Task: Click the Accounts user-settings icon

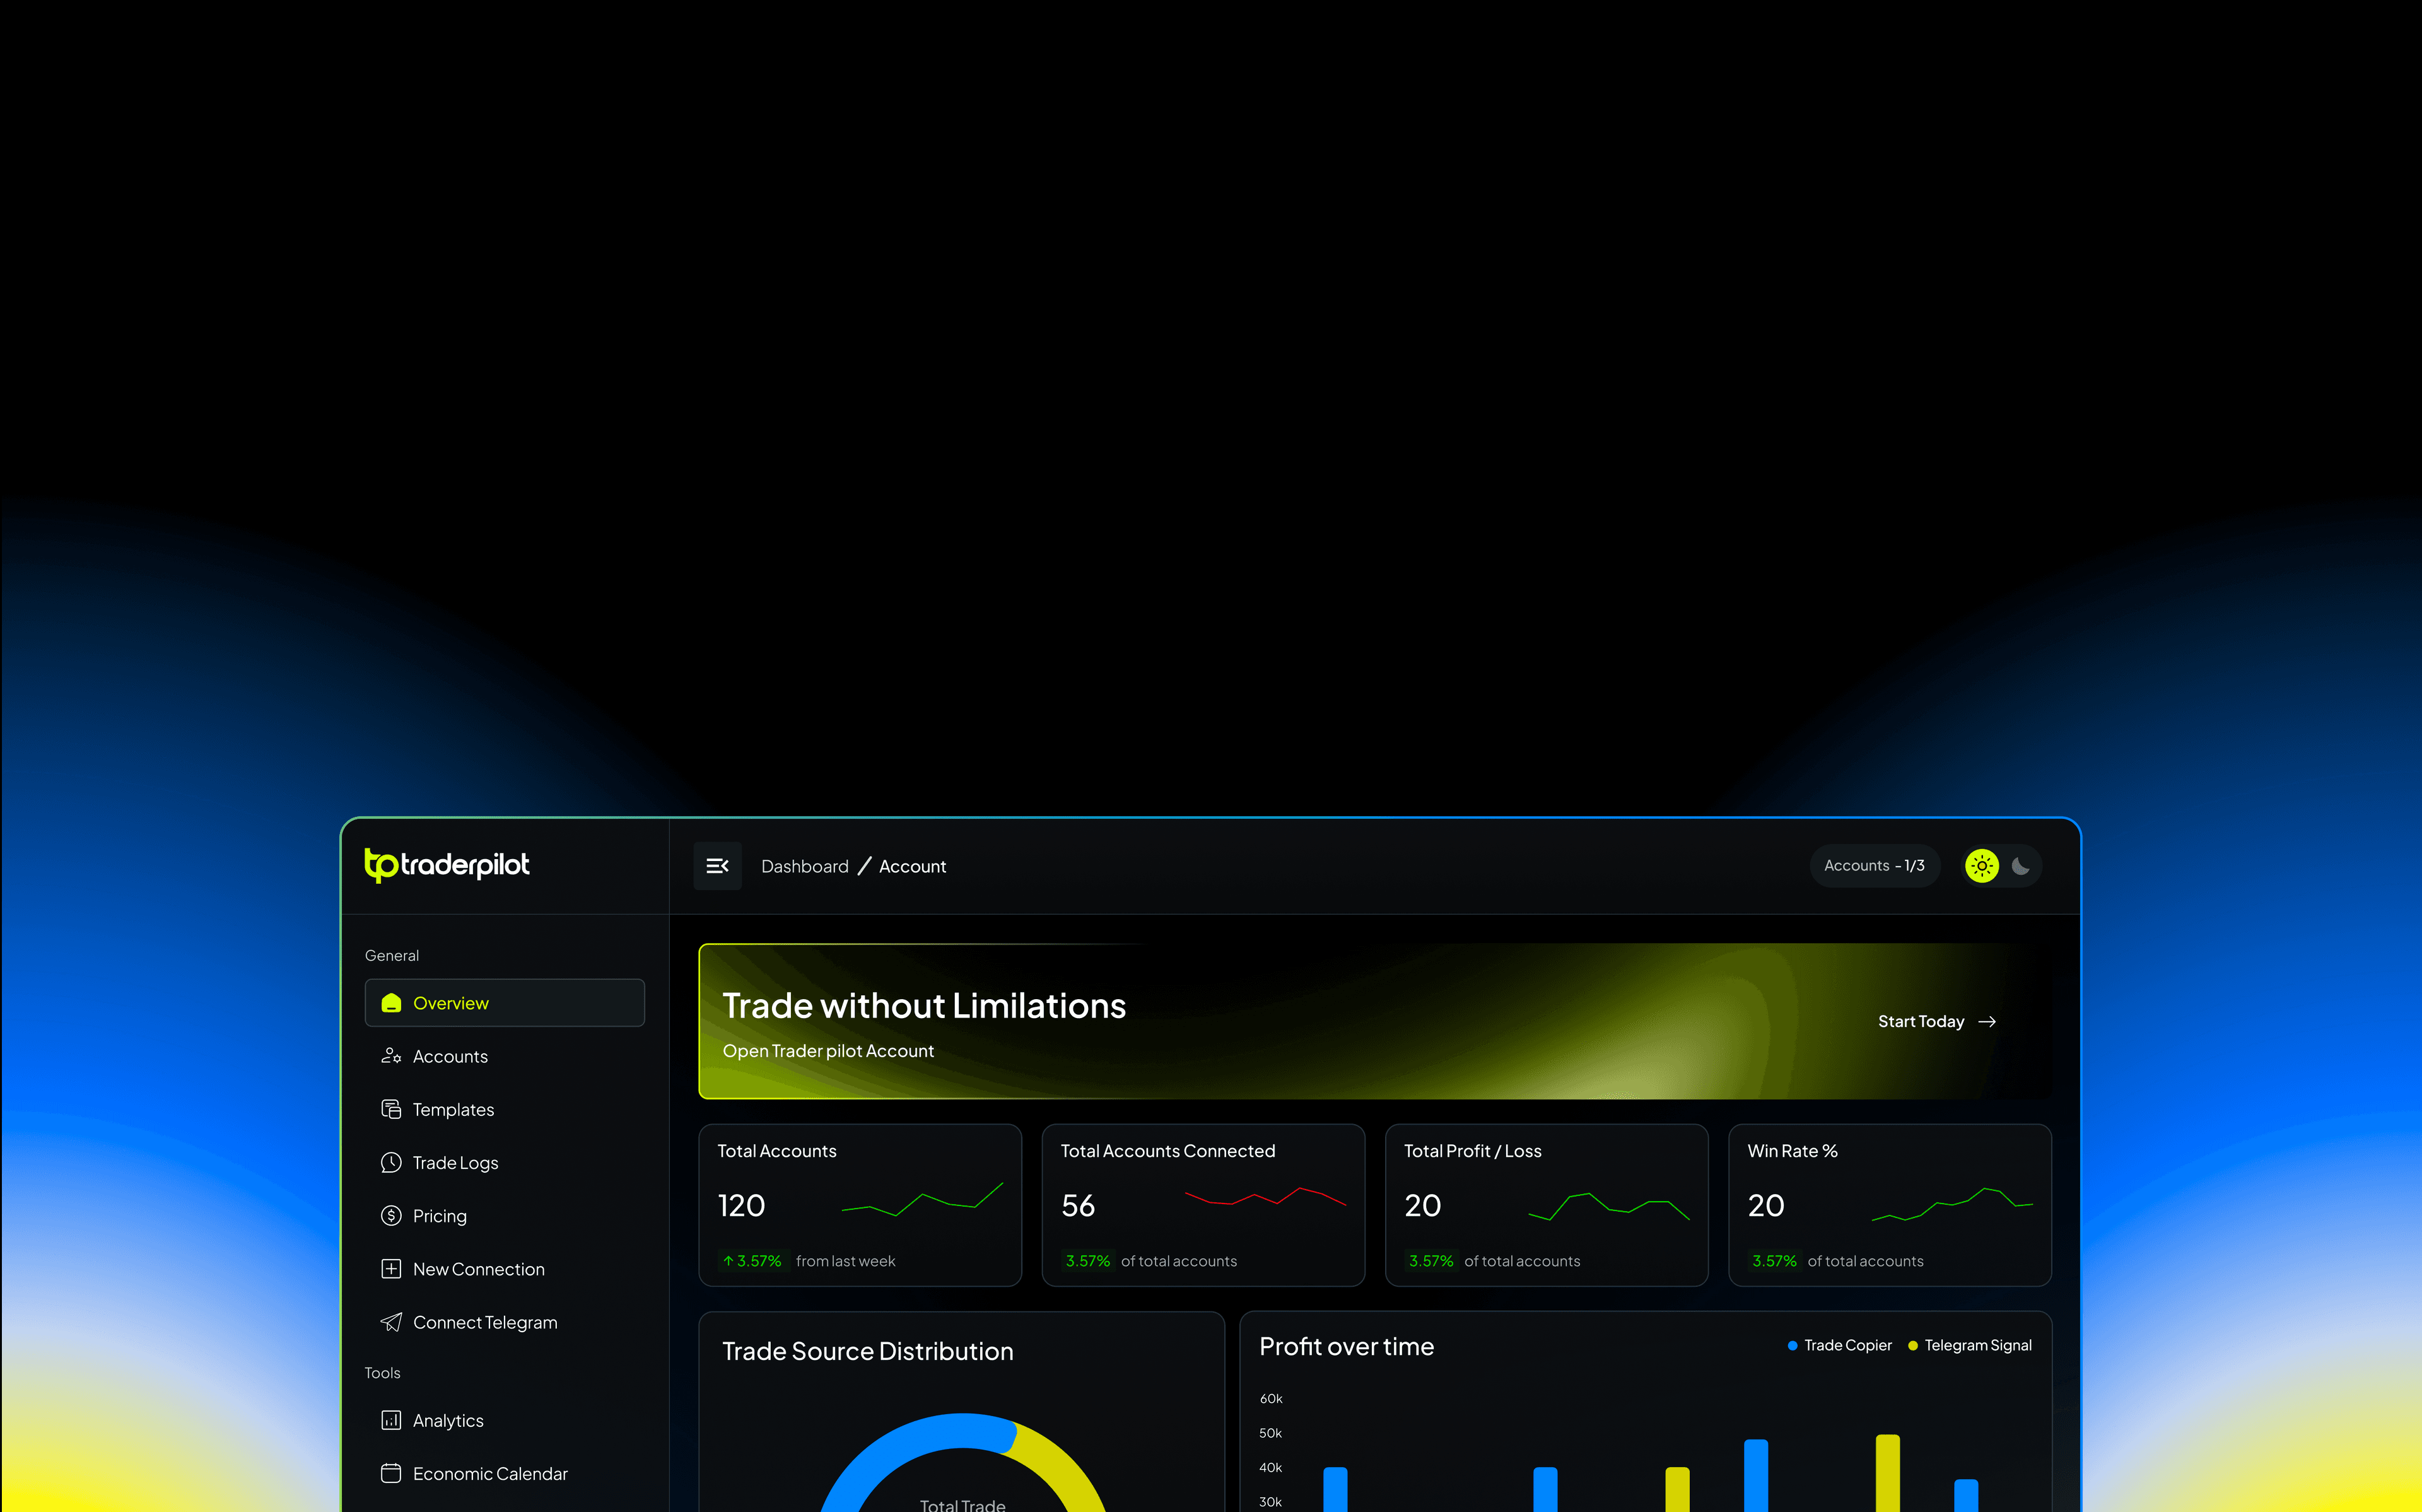Action: [x=391, y=1056]
